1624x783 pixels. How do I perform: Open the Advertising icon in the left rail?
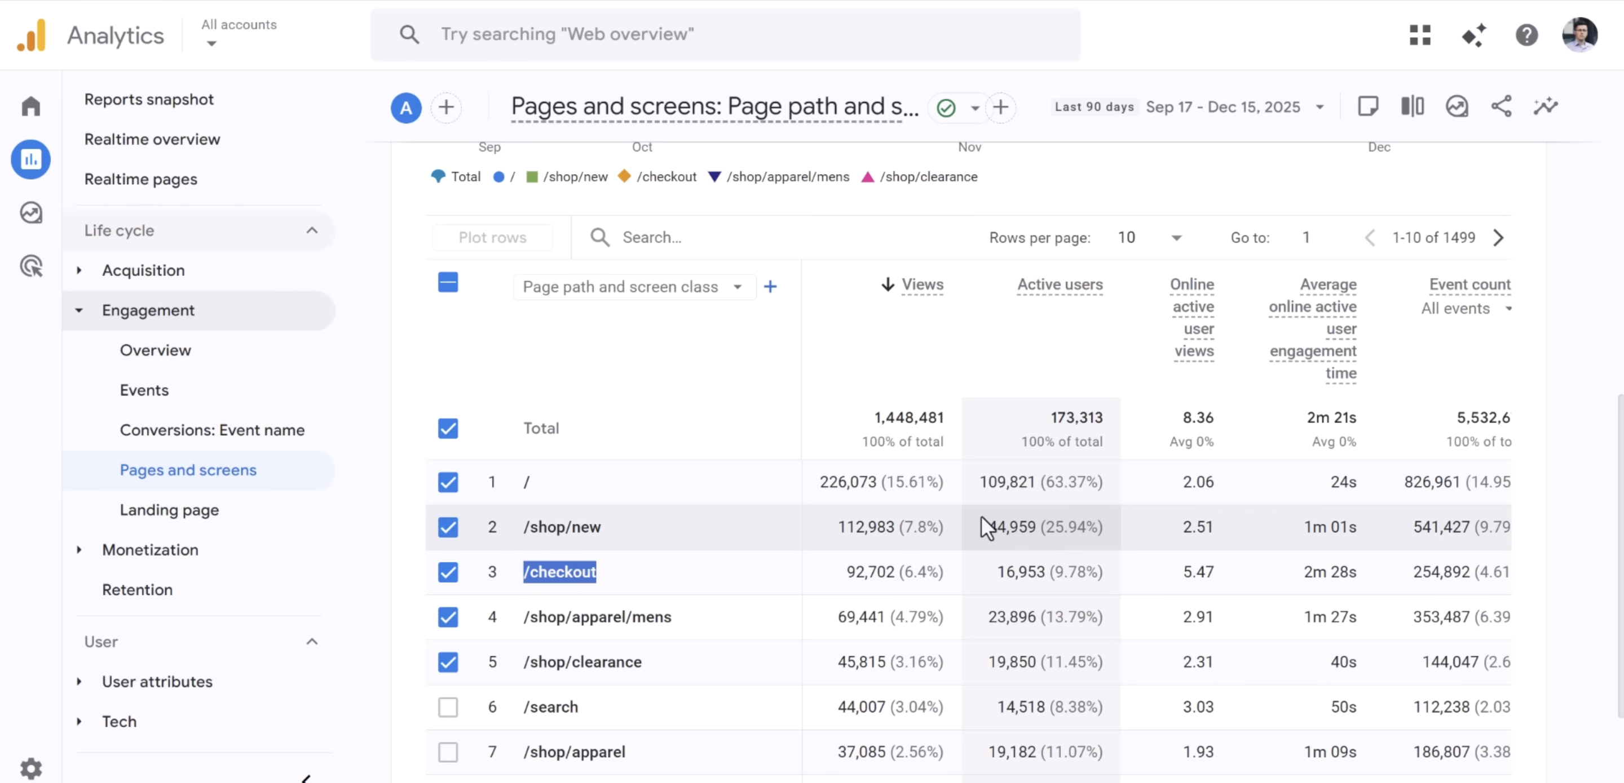[x=30, y=266]
